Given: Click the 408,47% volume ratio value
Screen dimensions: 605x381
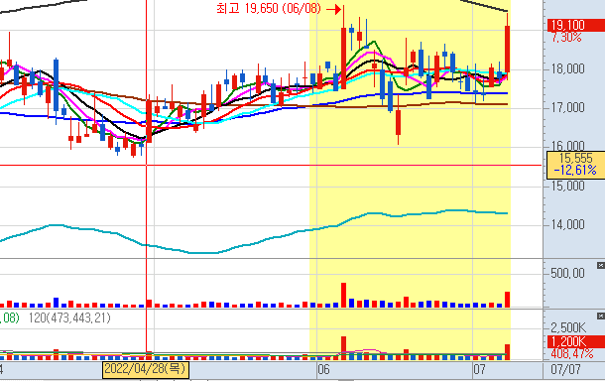Looking at the screenshot, I should click(572, 353).
